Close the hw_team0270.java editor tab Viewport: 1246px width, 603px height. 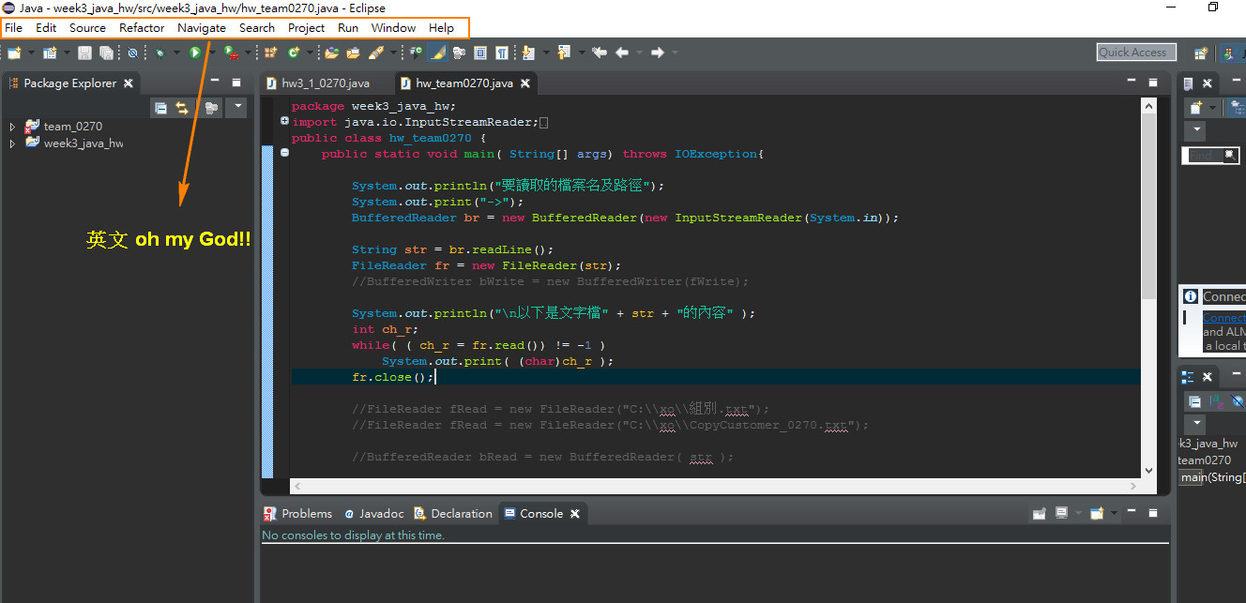525,83
